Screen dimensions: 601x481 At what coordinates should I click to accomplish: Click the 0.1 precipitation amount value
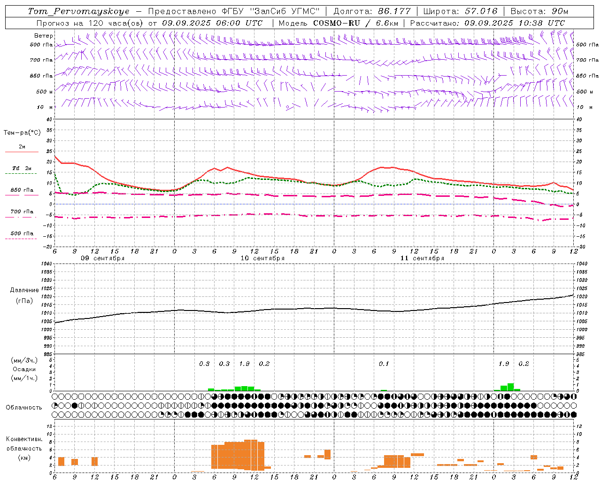point(384,364)
